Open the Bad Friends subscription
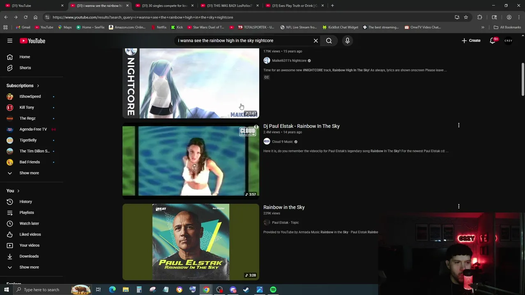This screenshot has width=525, height=295. (30, 162)
